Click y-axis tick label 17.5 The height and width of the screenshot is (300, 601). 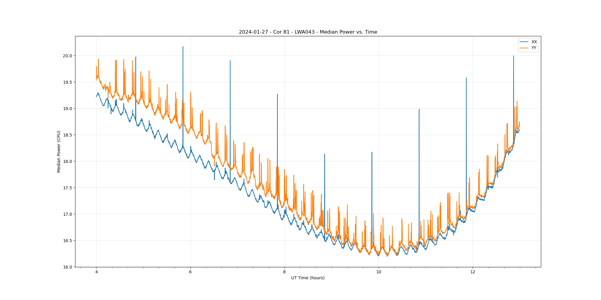[x=68, y=188]
